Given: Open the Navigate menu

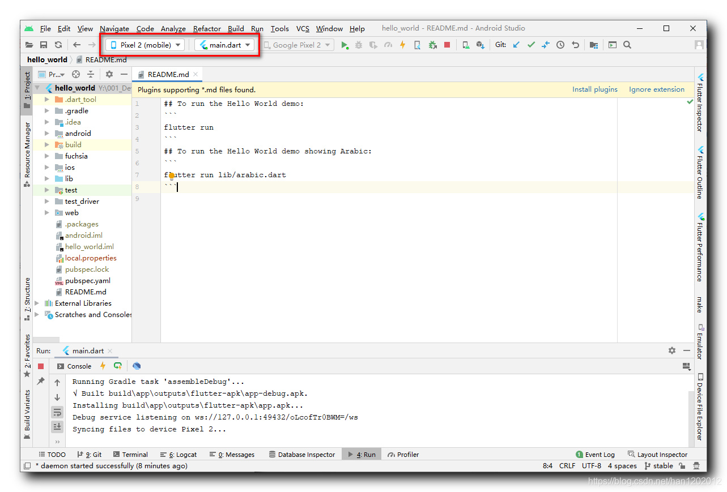Looking at the screenshot, I should coord(114,28).
